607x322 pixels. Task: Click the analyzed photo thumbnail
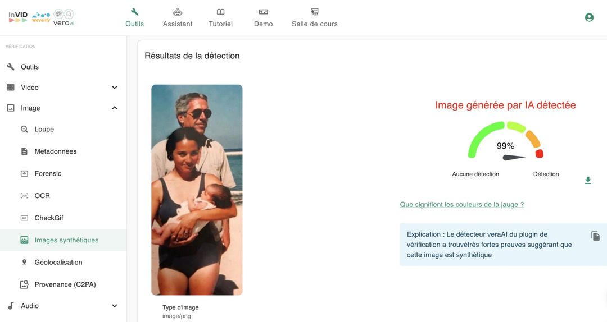[x=197, y=190]
